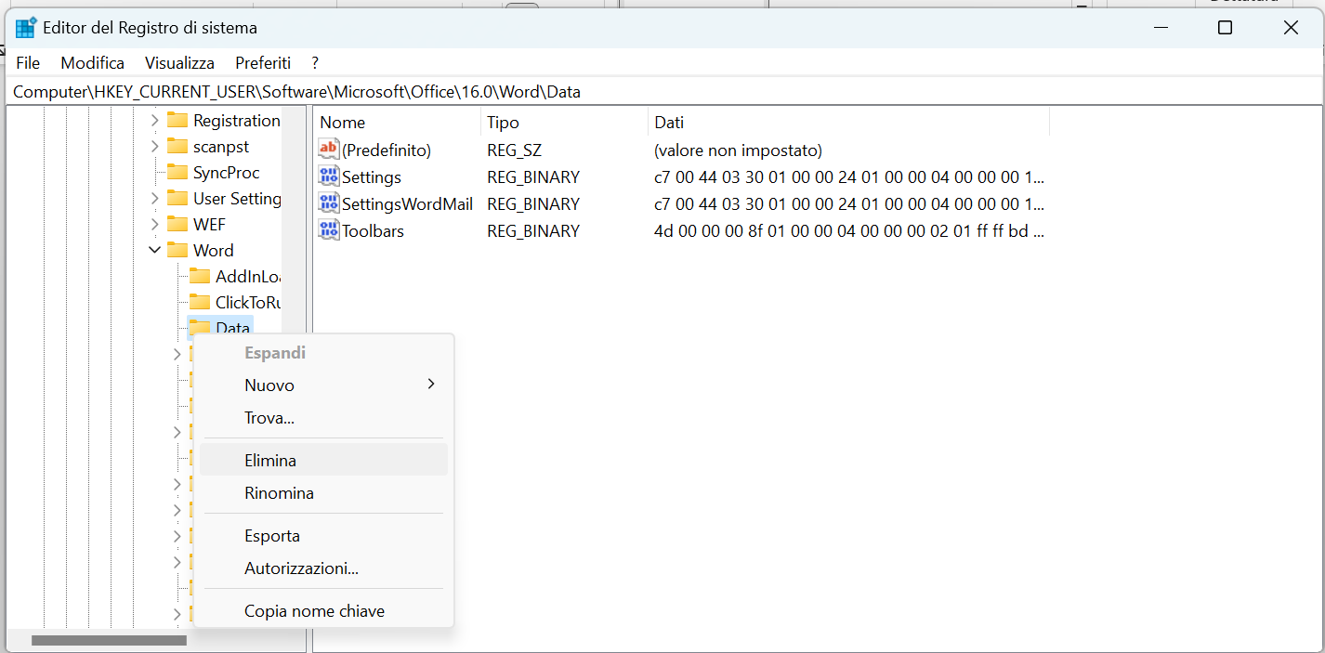Expand the Registration key
Viewport: 1325px width, 653px height.
point(155,120)
